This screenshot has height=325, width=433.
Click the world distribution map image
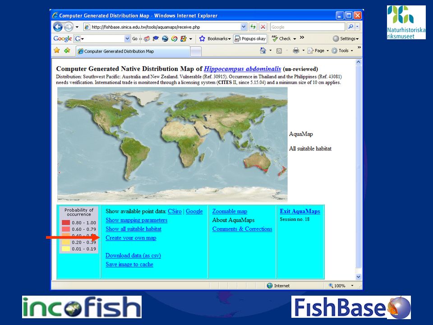pos(172,144)
